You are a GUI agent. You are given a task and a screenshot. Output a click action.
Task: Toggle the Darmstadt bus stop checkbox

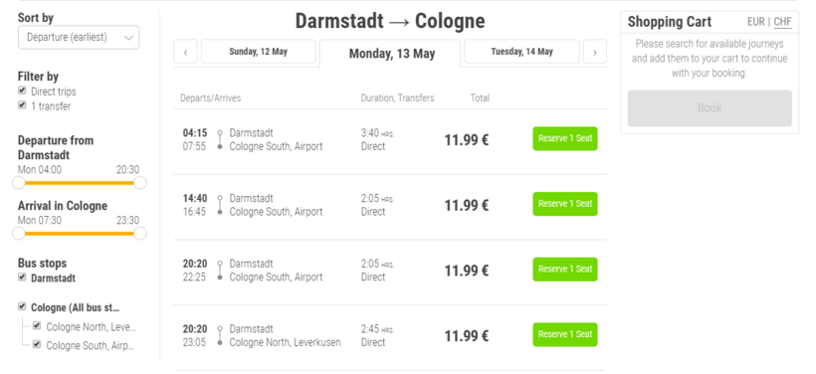pos(22,278)
